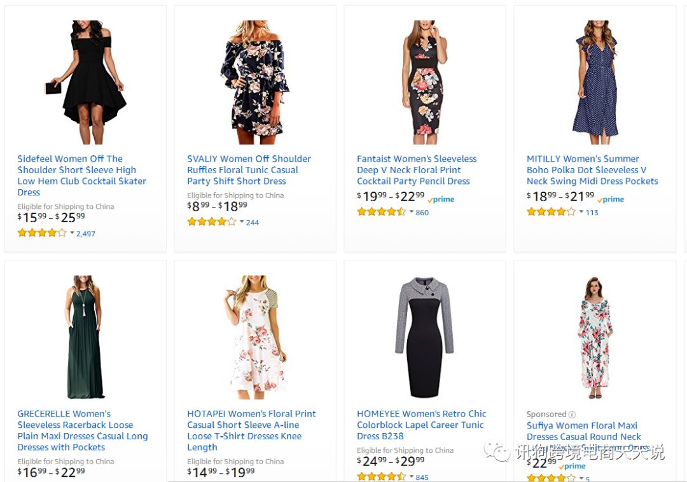Expand rating dropdown arrow next to 845
The width and height of the screenshot is (687, 482).
point(412,477)
